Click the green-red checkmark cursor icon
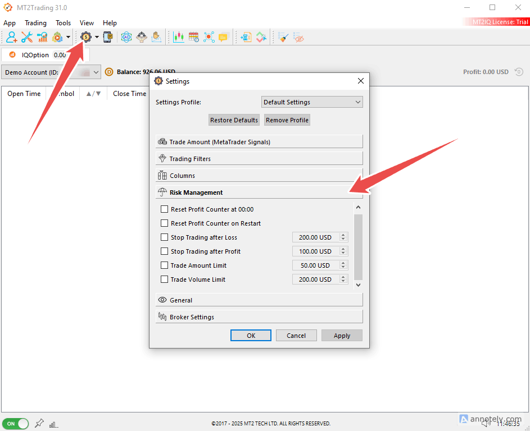 point(261,37)
